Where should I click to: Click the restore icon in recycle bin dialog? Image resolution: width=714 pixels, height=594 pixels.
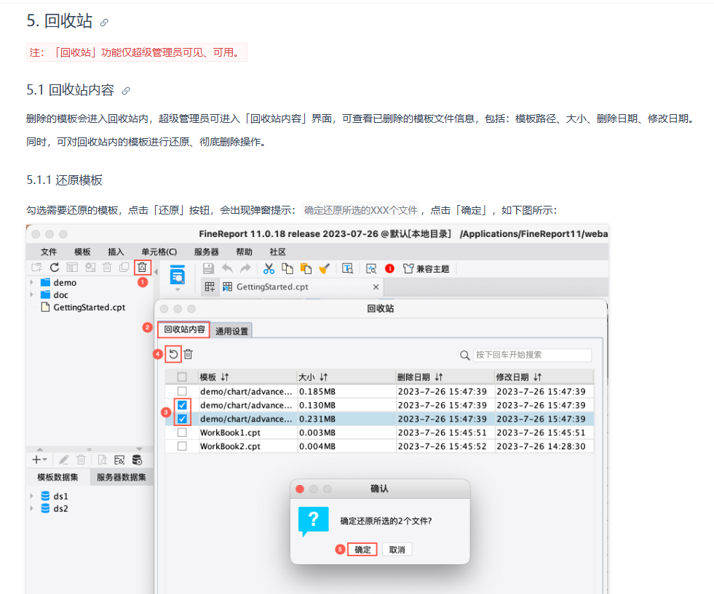click(173, 354)
